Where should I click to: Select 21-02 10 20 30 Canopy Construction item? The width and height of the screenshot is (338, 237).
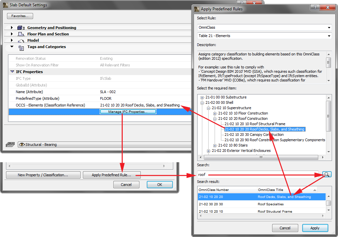pyautogui.click(x=254, y=135)
